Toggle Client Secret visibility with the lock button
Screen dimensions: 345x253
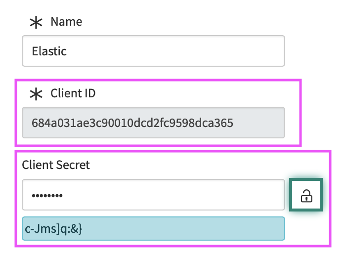[x=306, y=196]
